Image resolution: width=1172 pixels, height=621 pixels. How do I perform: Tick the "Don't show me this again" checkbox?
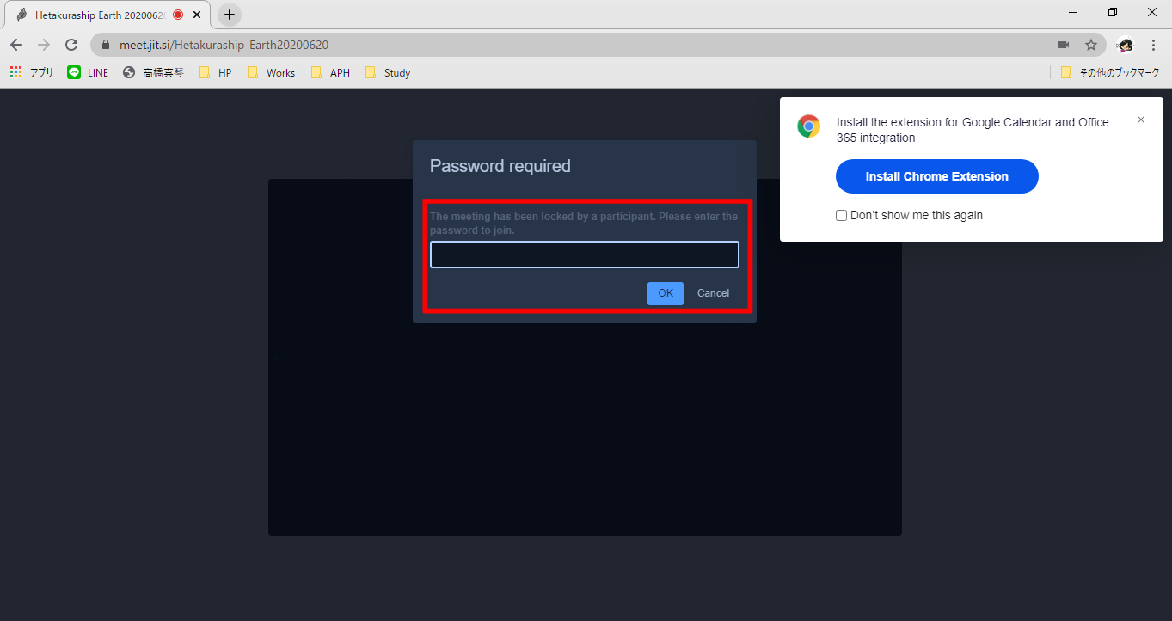coord(842,216)
